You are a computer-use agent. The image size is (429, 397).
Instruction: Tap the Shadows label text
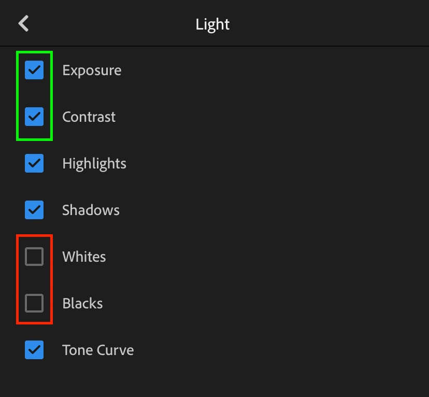[x=91, y=210]
